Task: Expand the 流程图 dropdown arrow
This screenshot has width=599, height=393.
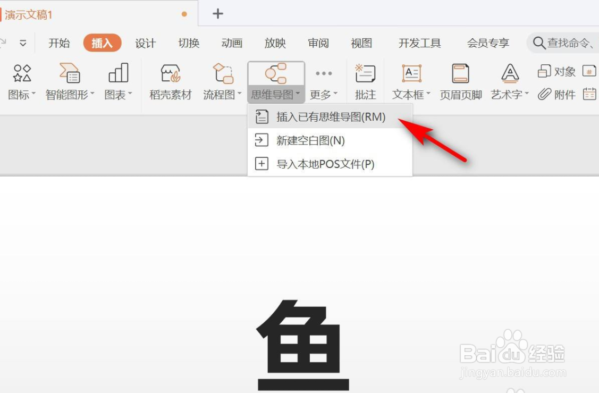Action: 240,93
